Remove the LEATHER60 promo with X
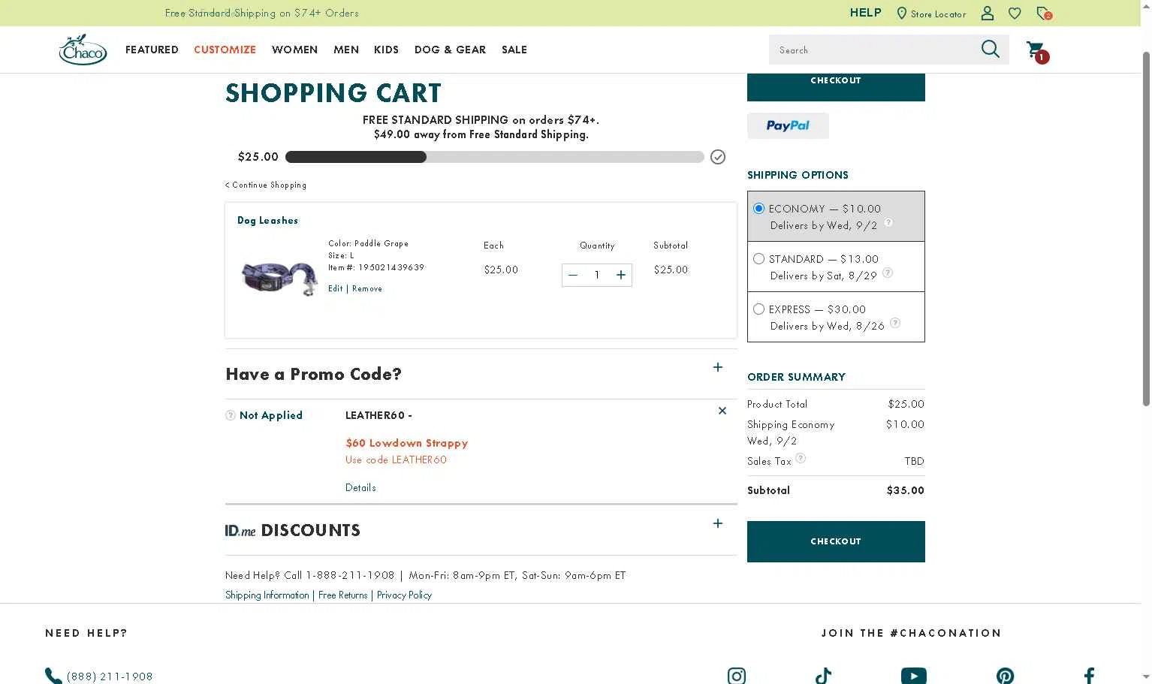The width and height of the screenshot is (1152, 684). pyautogui.click(x=722, y=411)
